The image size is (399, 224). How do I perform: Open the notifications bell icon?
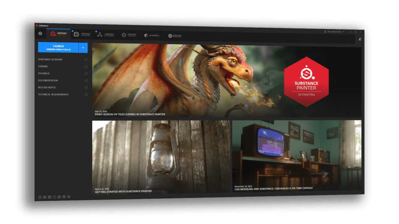coord(360,39)
